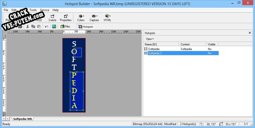255x128 pixels.
Task: Expand the Colors dropdown arrow
Action: click(x=84, y=16)
